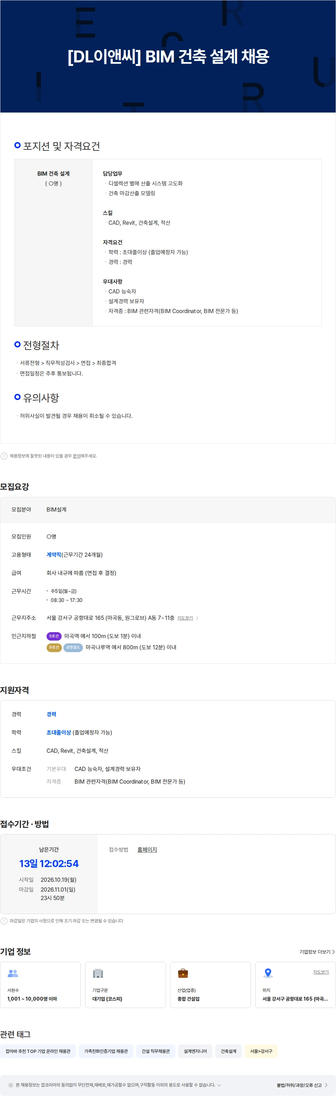The height and width of the screenshot is (1096, 336).
Task: Click the employees icon in 사원수 card
Action: (x=13, y=973)
